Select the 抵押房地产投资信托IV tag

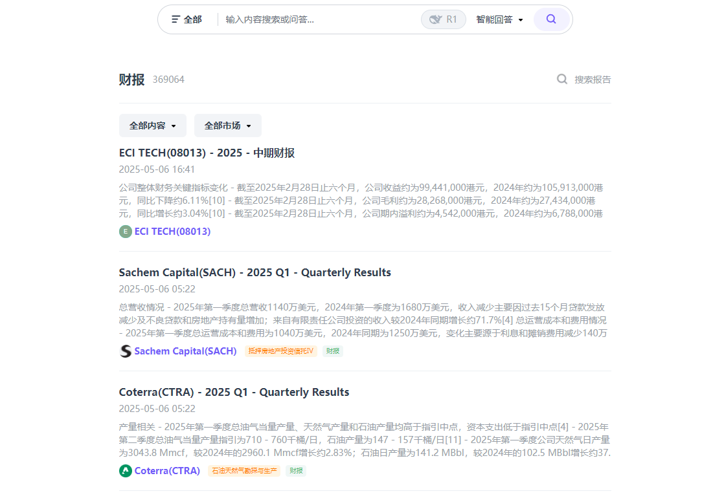click(x=280, y=351)
